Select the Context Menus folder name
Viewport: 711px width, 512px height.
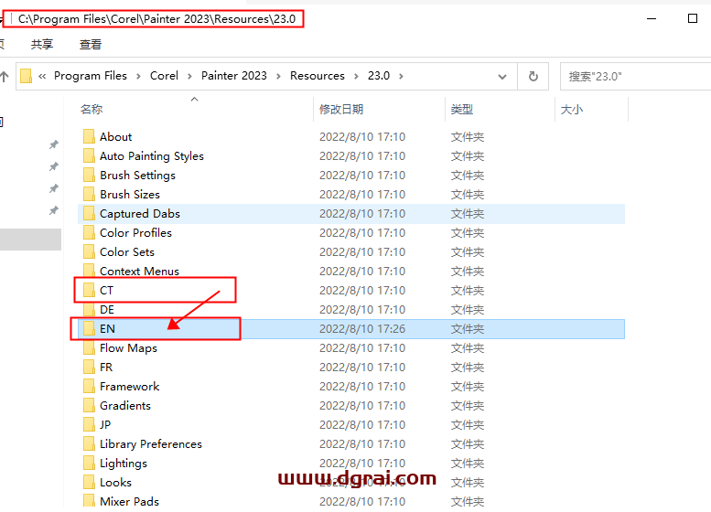(139, 271)
